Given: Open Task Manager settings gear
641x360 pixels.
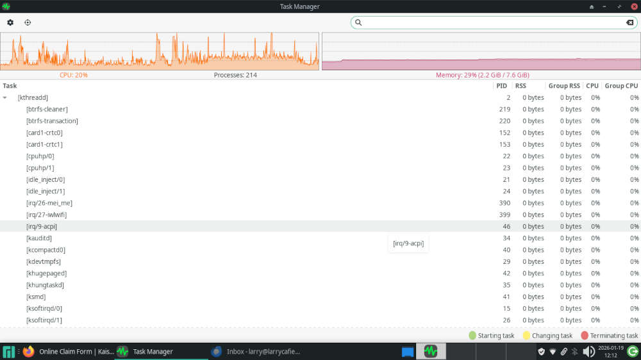Looking at the screenshot, I should point(10,22).
